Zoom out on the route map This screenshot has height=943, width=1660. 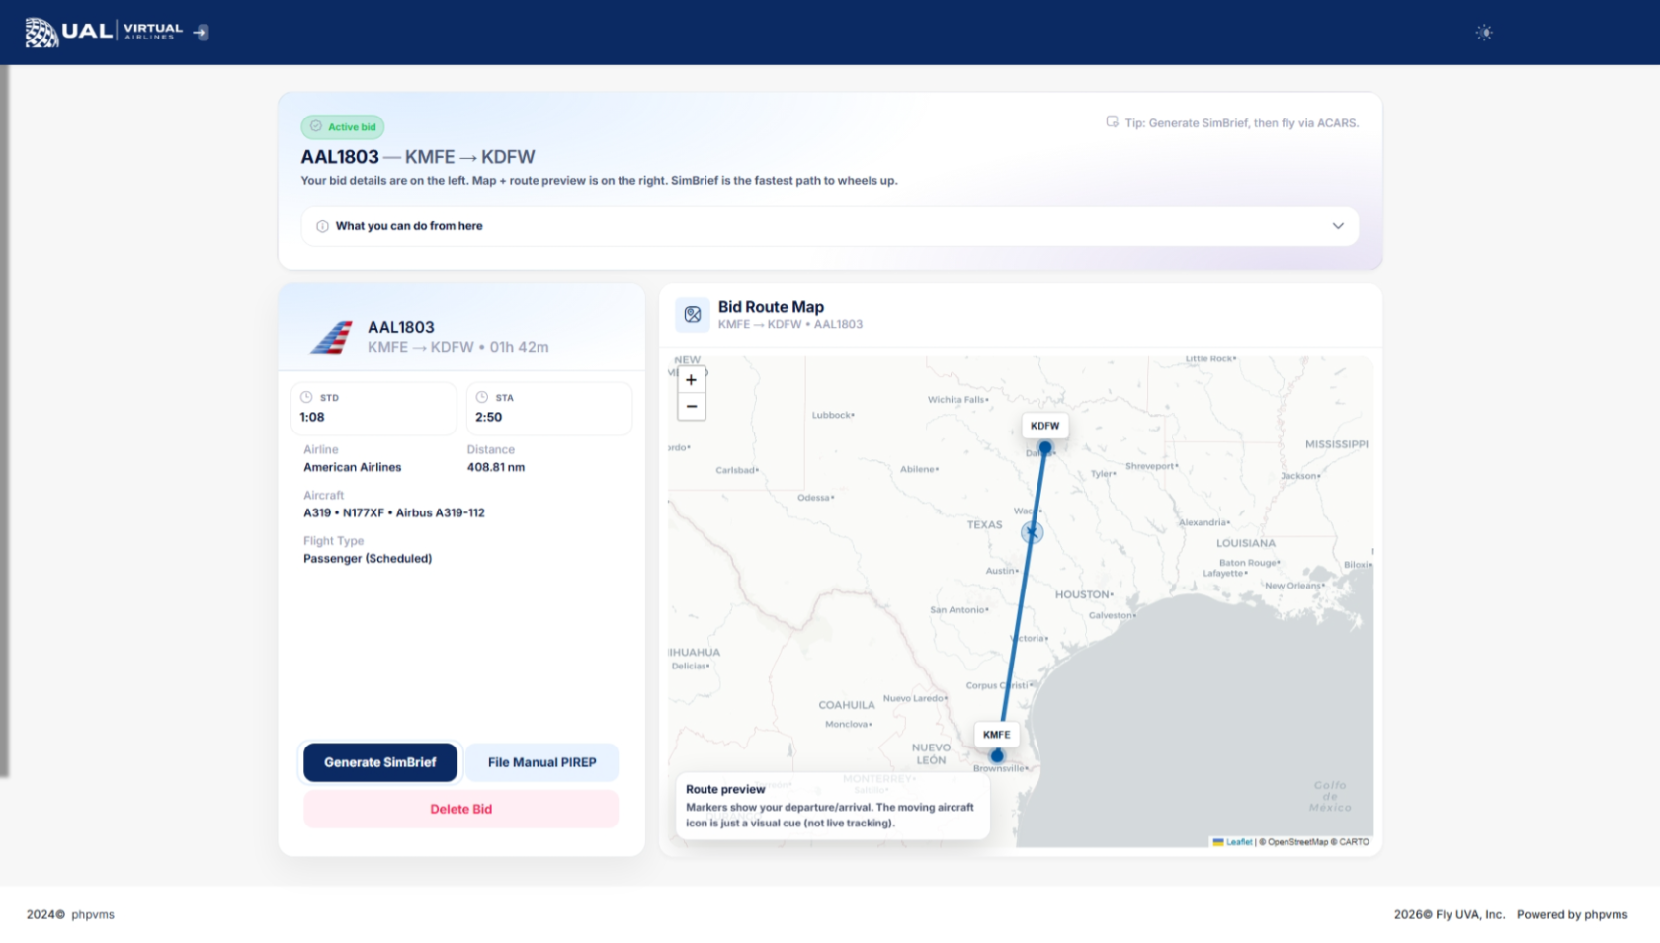pyautogui.click(x=692, y=407)
